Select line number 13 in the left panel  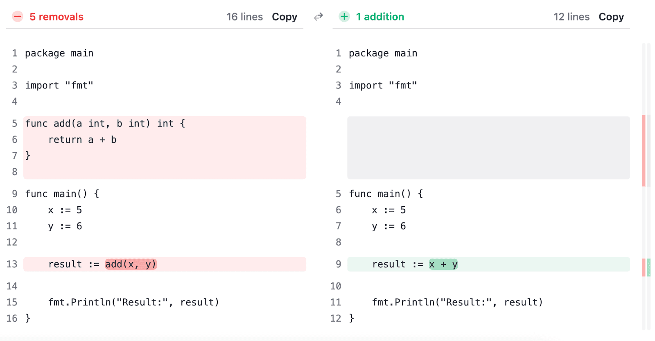[12, 264]
